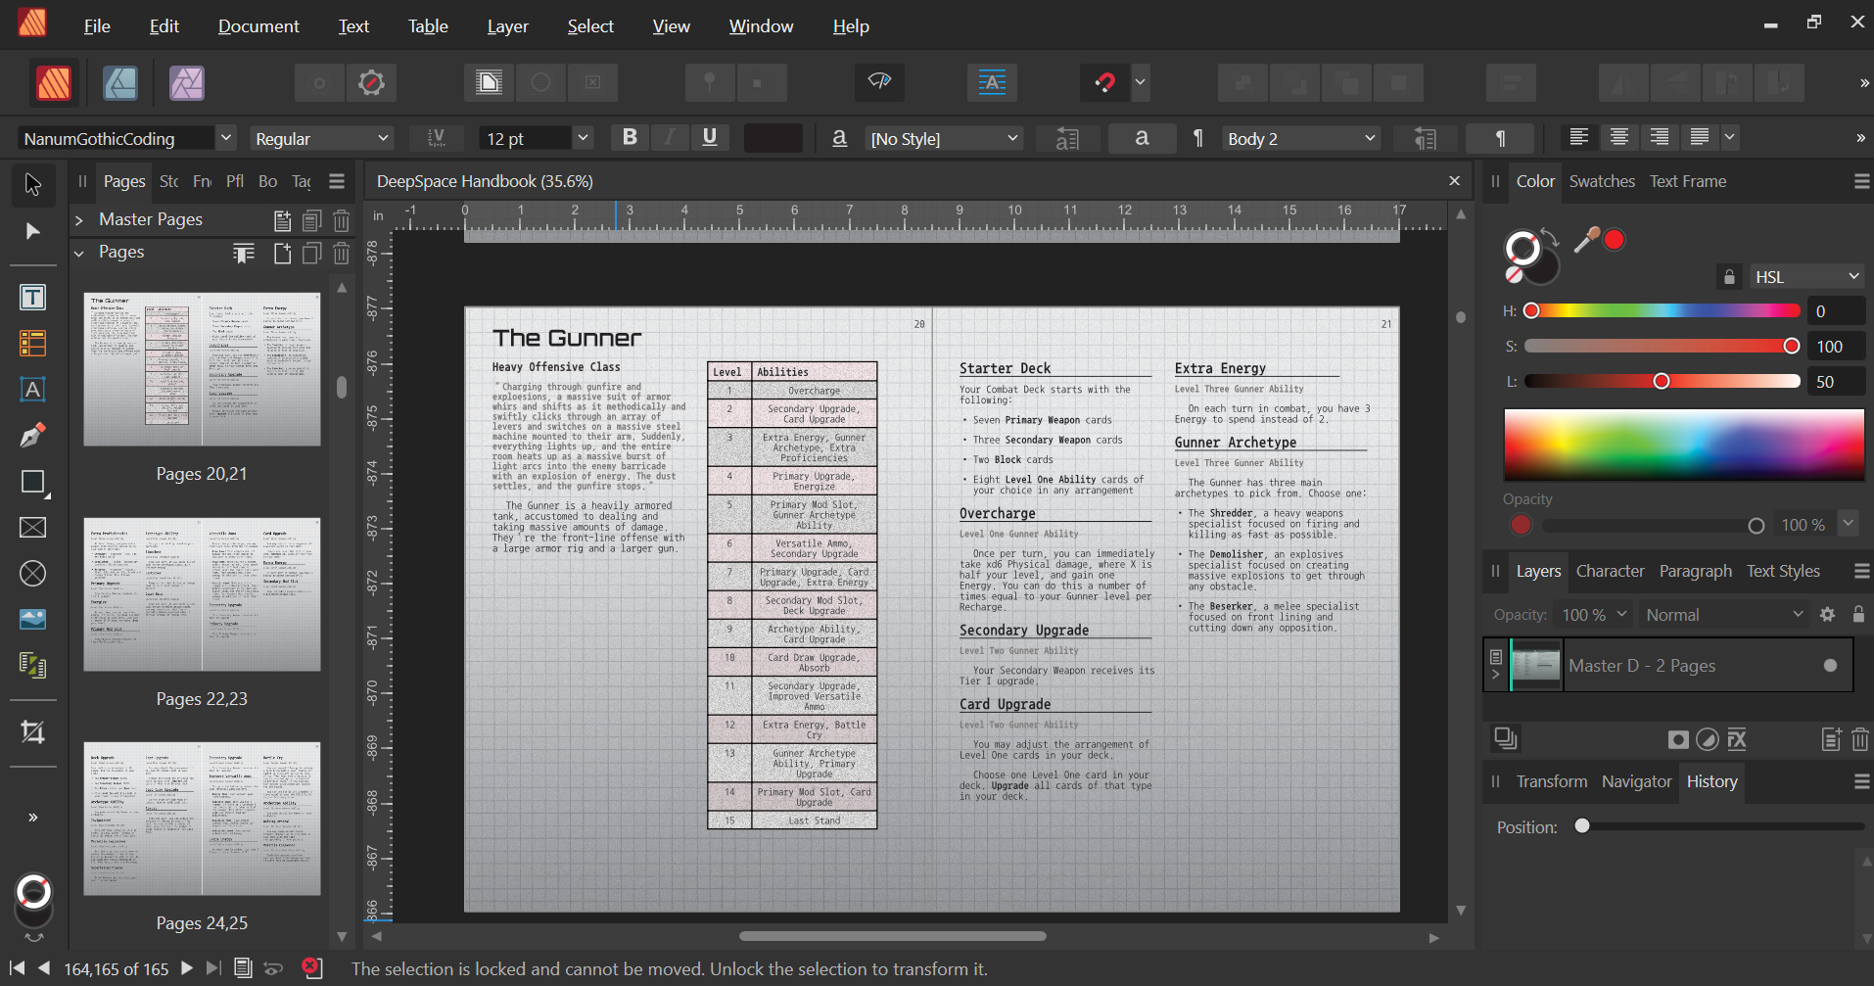1874x986 pixels.
Task: Align text right
Action: (x=1659, y=138)
